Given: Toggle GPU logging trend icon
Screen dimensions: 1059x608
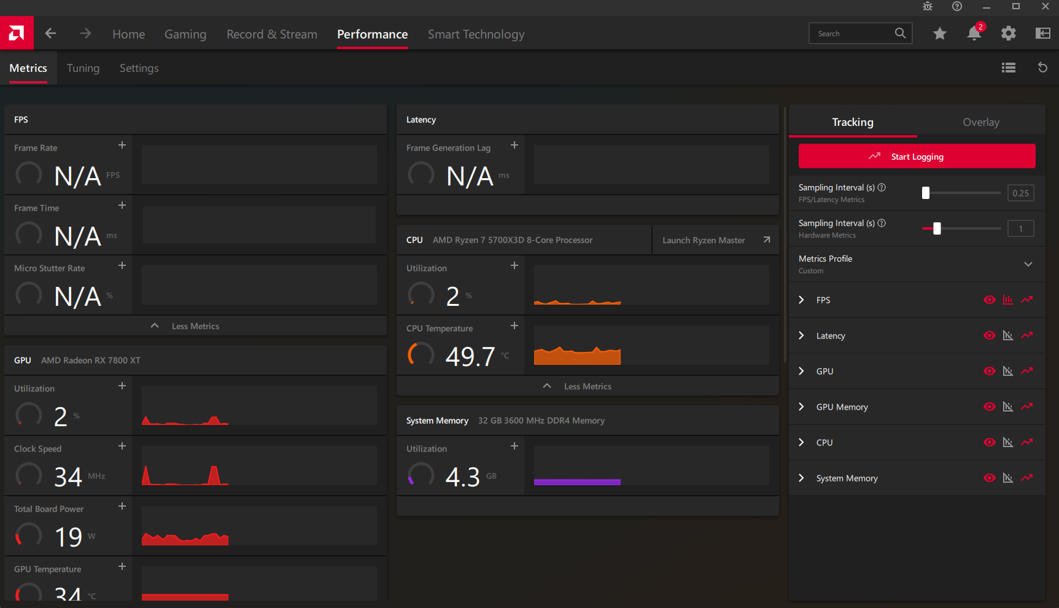Looking at the screenshot, I should click(1027, 371).
